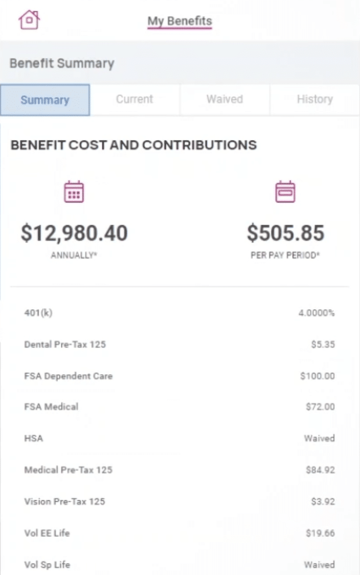Open the History tab
This screenshot has width=360, height=575.
(x=315, y=99)
